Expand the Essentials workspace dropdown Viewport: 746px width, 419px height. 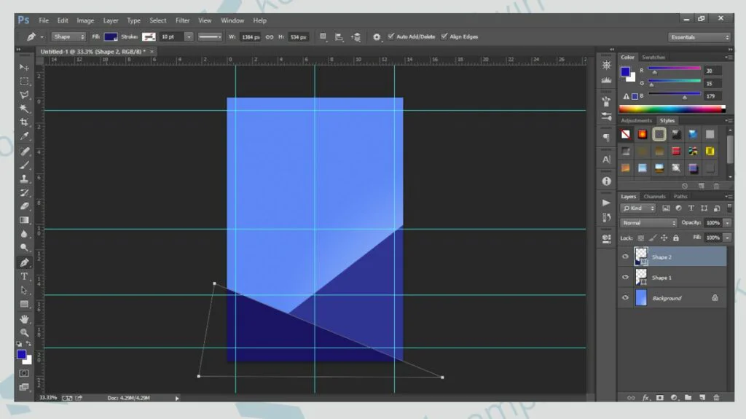coord(699,37)
